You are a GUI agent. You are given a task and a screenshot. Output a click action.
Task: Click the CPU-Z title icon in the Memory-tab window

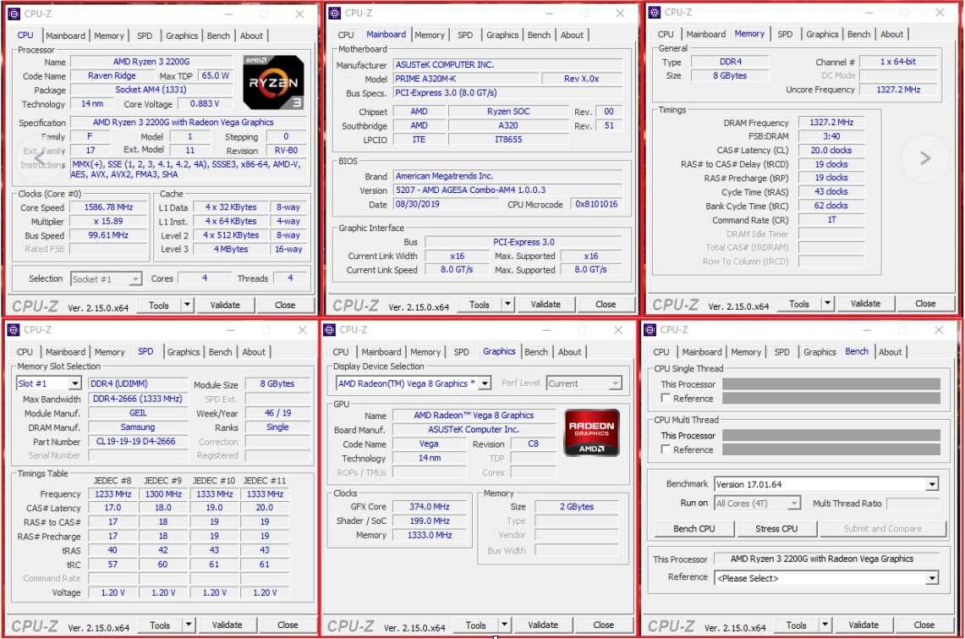point(655,13)
